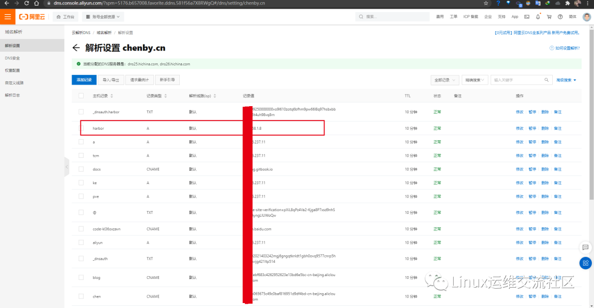
Task: Check the ke record checkbox
Action: click(81, 183)
